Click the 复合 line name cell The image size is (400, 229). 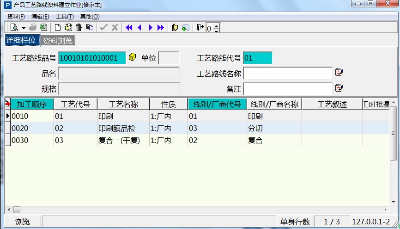pos(274,140)
